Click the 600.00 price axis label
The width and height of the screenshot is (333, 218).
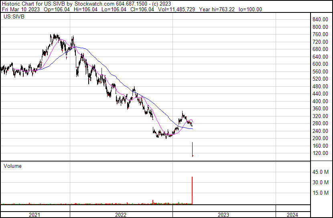click(320, 64)
